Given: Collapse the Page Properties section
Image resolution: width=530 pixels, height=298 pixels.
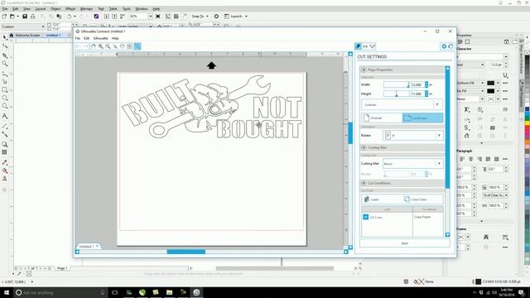Looking at the screenshot, I should click(x=364, y=70).
